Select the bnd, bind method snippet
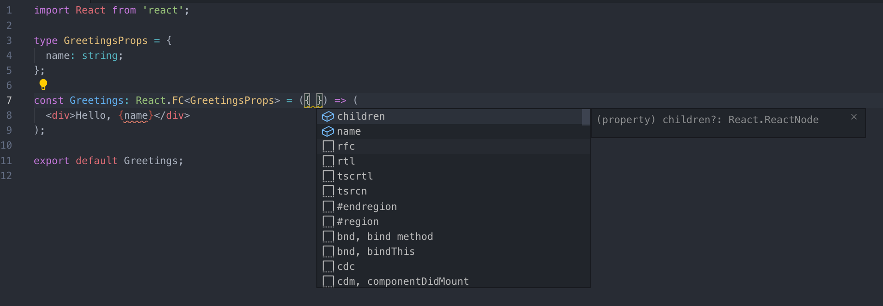The height and width of the screenshot is (306, 883). [385, 236]
